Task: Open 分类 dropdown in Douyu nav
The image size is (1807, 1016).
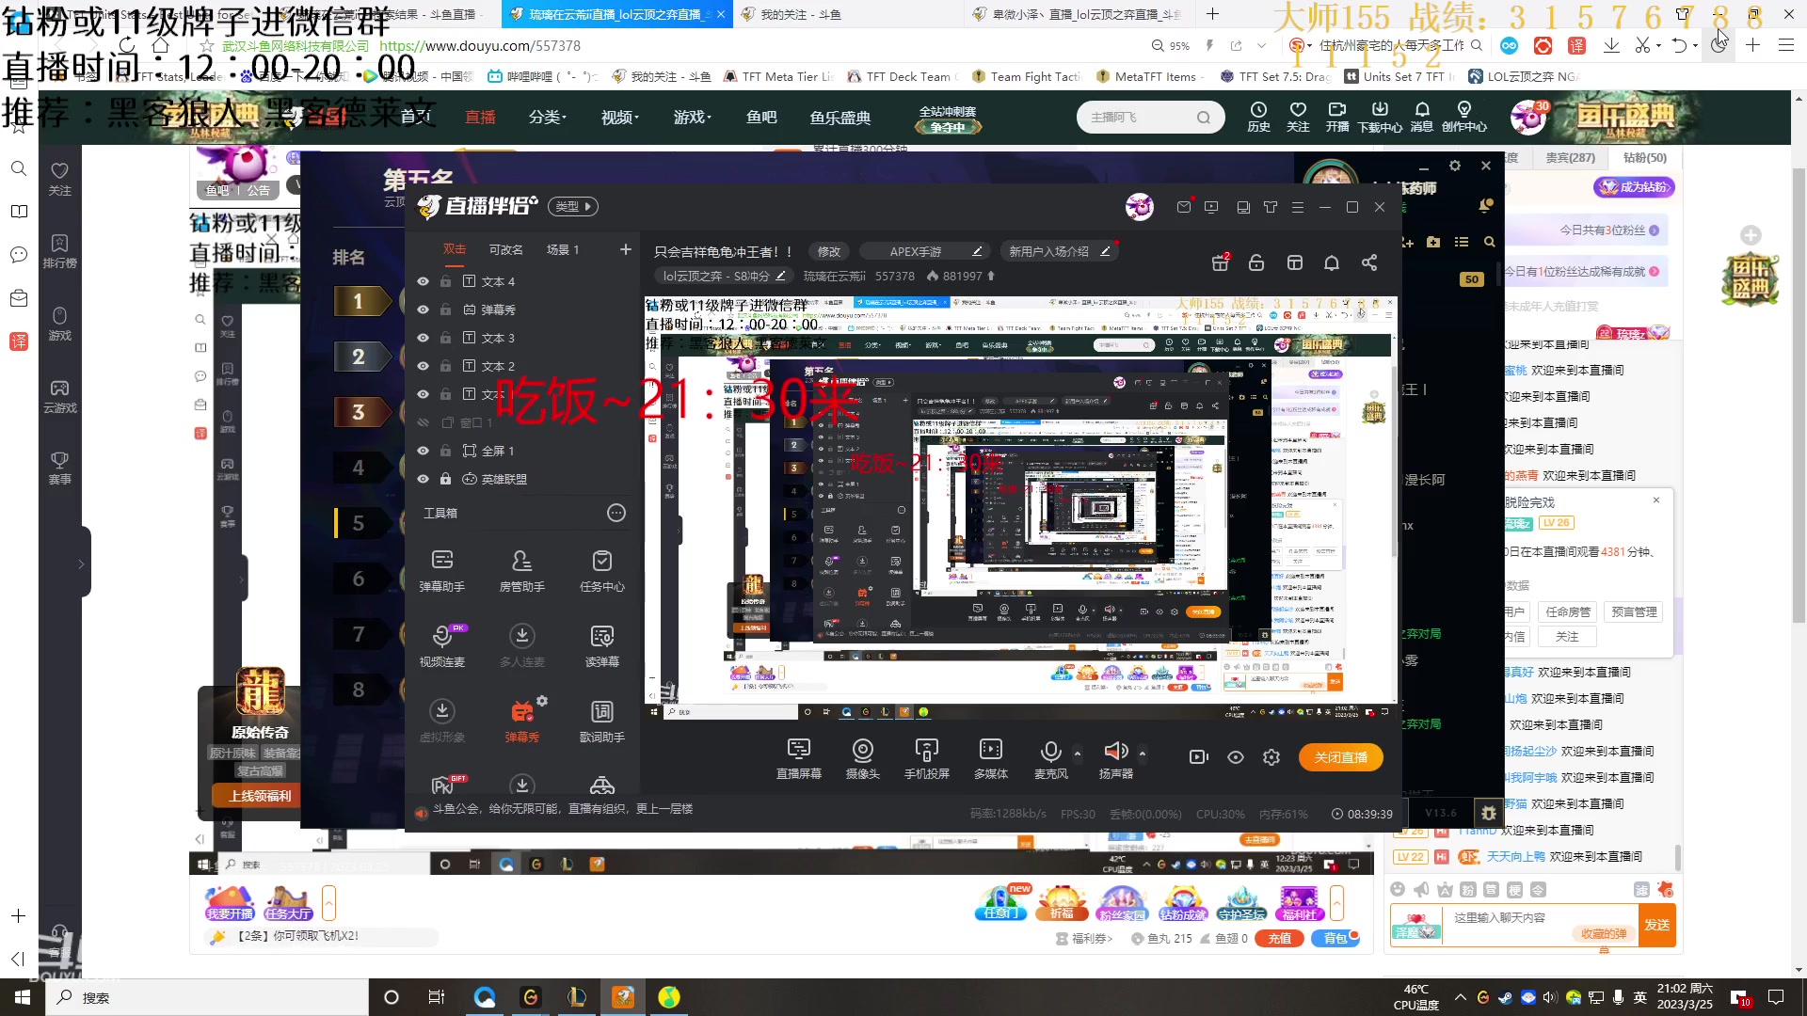Action: pos(548,118)
